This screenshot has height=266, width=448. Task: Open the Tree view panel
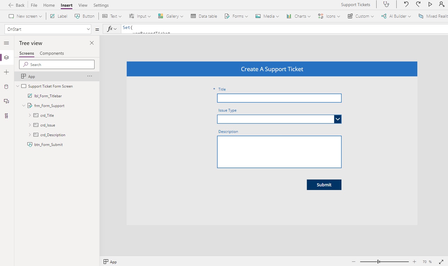coord(6,57)
